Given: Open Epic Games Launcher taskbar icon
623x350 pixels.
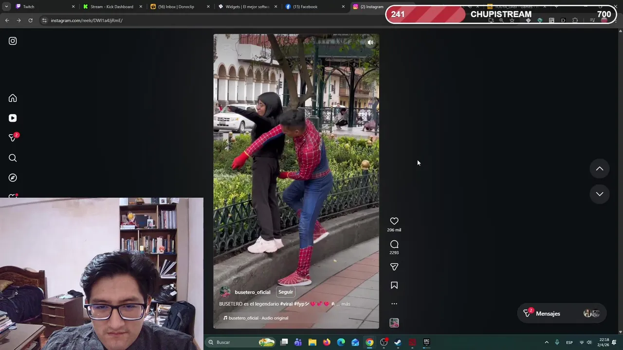Looking at the screenshot, I should 426,342.
